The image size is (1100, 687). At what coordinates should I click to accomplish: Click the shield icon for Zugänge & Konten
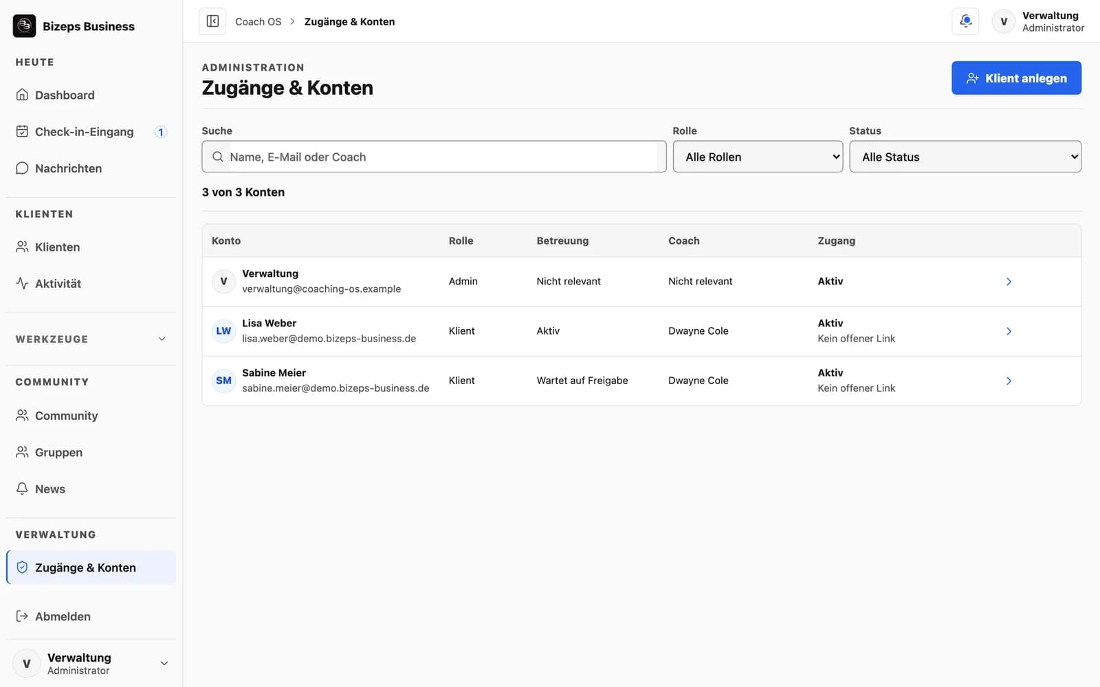(22, 567)
